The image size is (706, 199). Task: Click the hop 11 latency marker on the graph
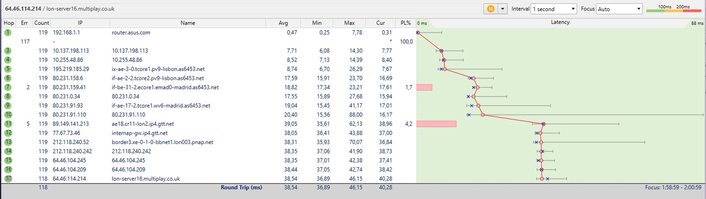click(544, 124)
